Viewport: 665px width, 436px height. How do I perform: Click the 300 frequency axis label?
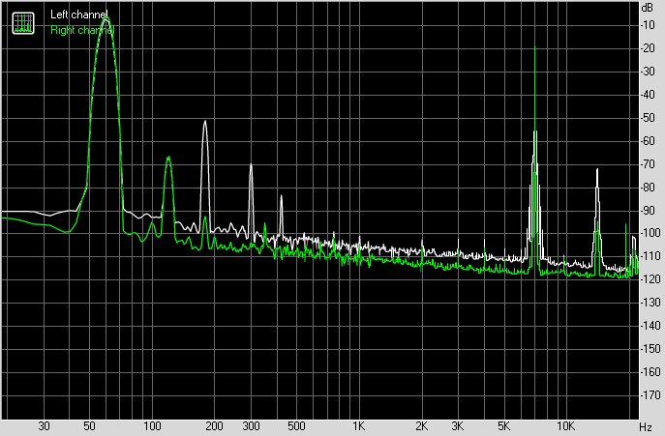click(x=251, y=426)
